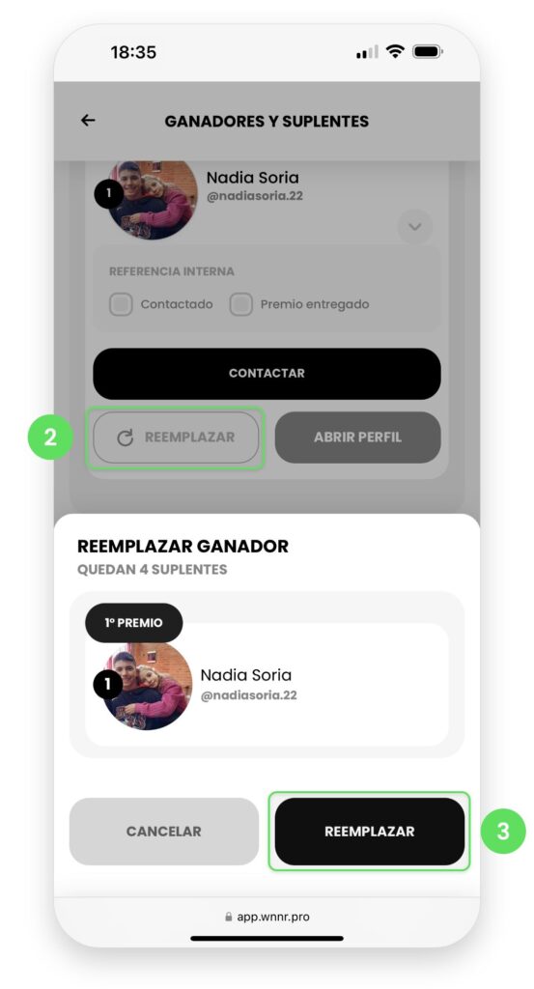
Task: Tap the green step 2 marker
Action: (x=50, y=437)
